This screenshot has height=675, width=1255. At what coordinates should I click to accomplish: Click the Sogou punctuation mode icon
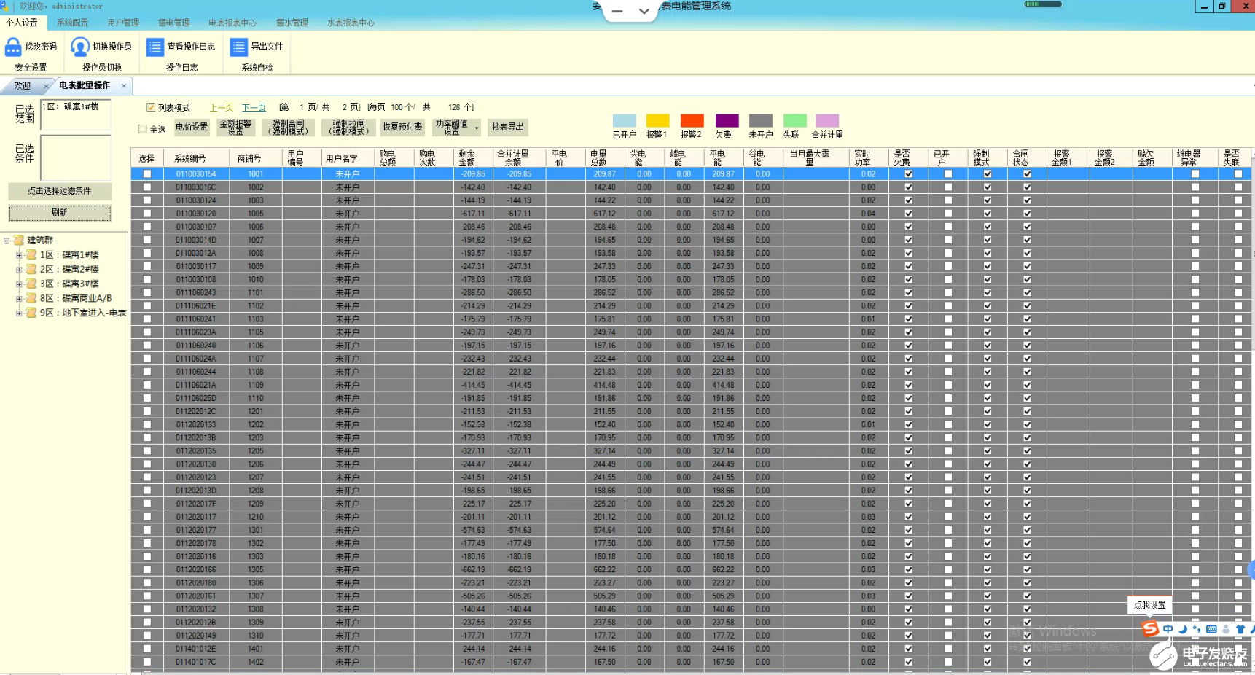tap(1197, 629)
